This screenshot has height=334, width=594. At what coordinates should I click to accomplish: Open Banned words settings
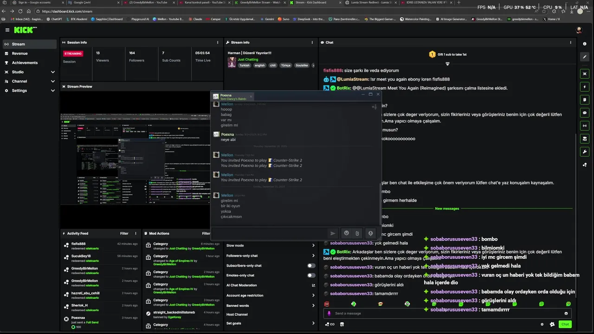pyautogui.click(x=271, y=306)
